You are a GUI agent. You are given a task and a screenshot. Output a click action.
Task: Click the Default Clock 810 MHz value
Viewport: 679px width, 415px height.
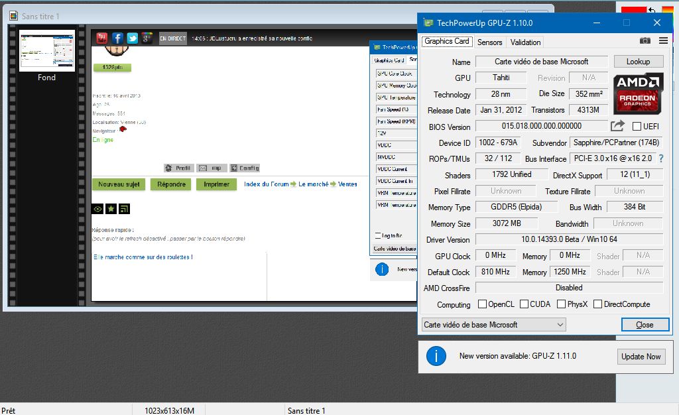pyautogui.click(x=496, y=272)
